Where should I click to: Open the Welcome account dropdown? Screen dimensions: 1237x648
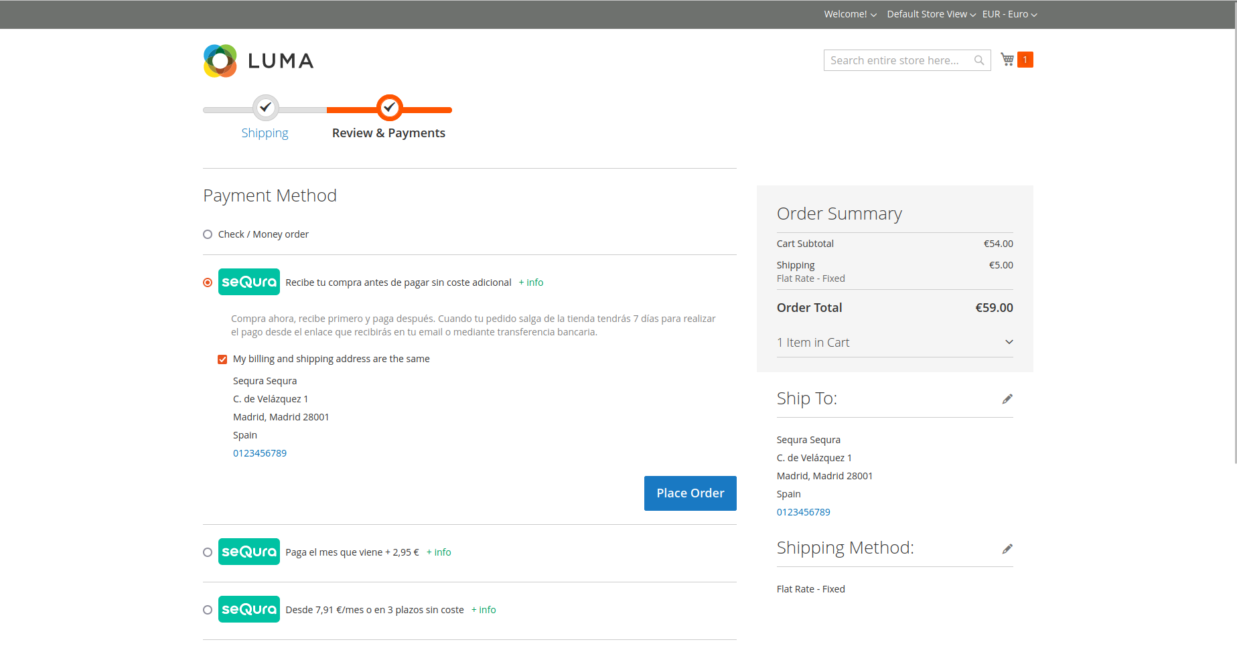(850, 14)
